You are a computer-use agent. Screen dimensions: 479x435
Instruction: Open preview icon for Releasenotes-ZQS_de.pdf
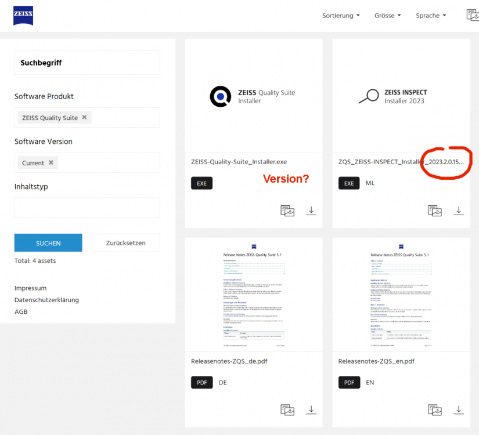pyautogui.click(x=287, y=410)
